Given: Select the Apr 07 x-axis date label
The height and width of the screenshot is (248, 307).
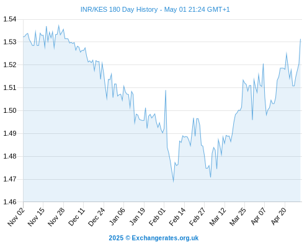Looking at the screenshot, I should pos(258,217).
